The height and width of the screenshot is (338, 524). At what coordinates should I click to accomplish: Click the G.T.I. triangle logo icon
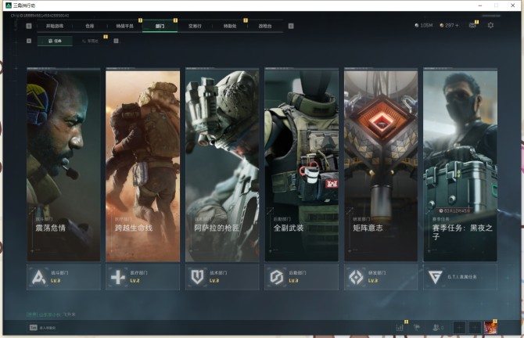pos(435,277)
